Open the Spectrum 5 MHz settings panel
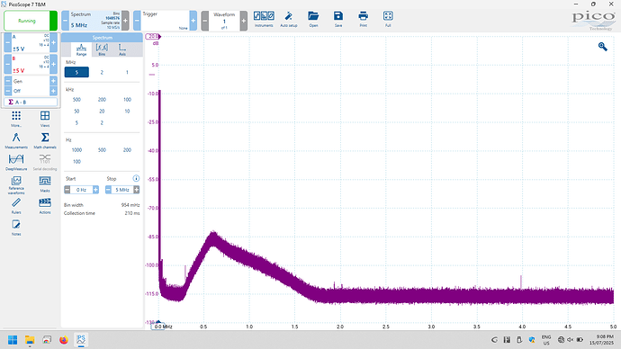The width and height of the screenshot is (621, 349). pyautogui.click(x=95, y=21)
